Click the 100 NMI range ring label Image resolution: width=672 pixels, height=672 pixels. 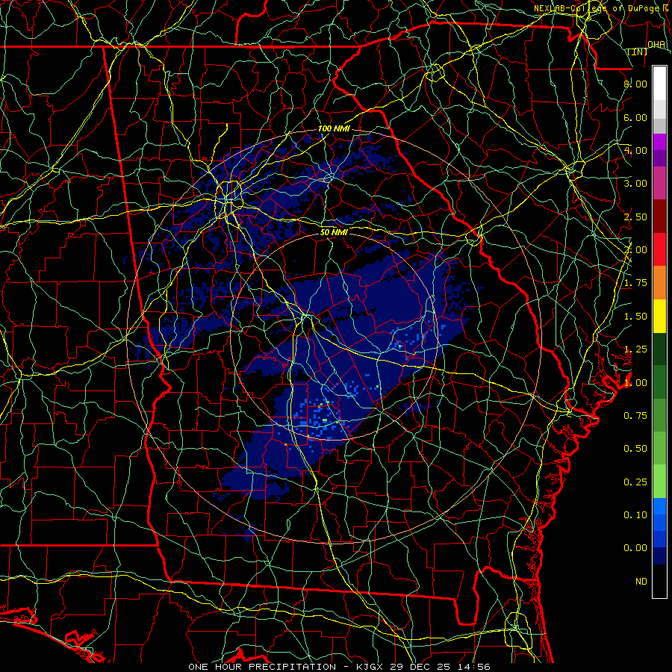pyautogui.click(x=334, y=128)
